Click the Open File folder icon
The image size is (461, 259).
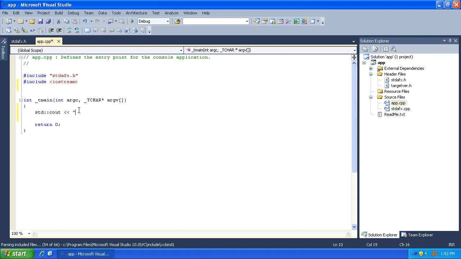(32, 21)
